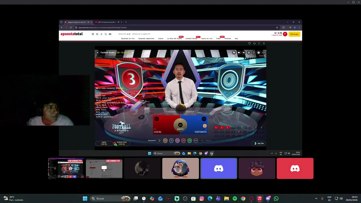Open Casino en vivo menu item

207,39
